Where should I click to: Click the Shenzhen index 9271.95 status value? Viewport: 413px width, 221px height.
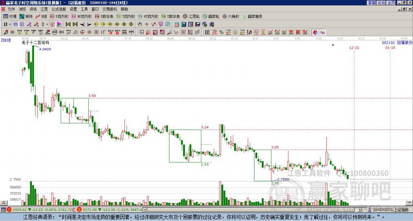click(90, 210)
